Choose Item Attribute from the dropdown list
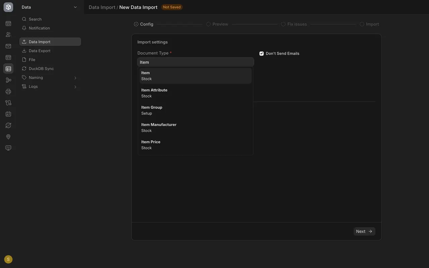This screenshot has height=268, width=429. pyautogui.click(x=195, y=93)
